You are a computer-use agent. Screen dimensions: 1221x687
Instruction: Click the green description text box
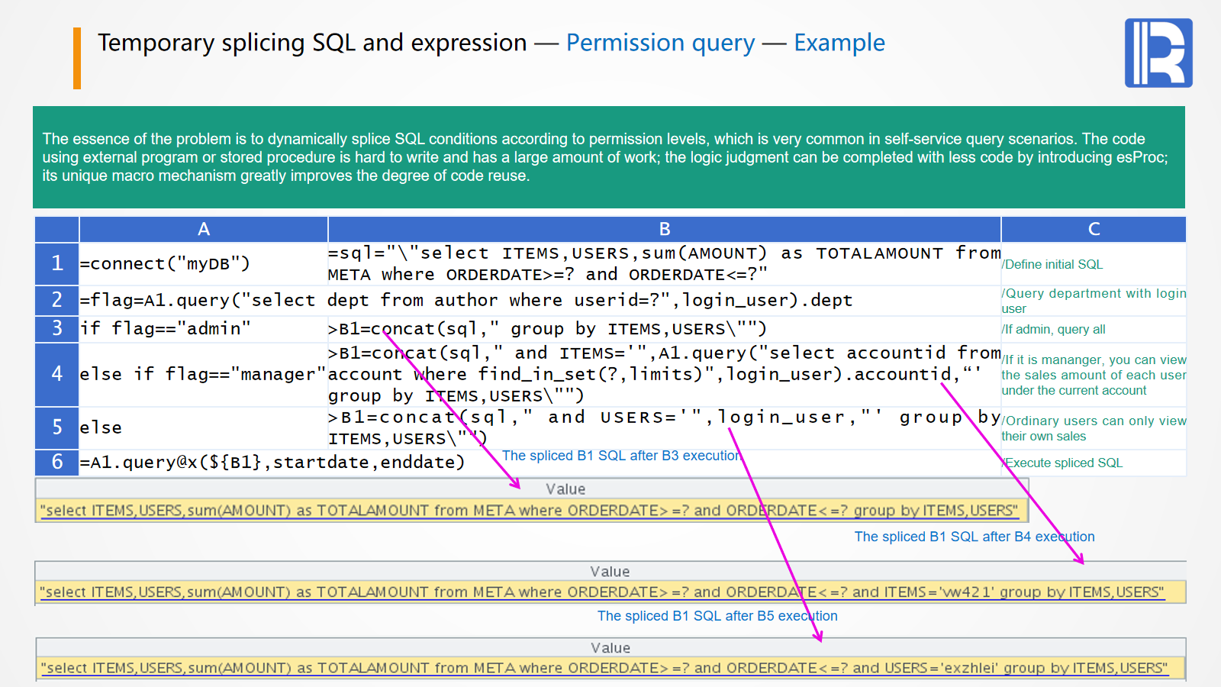(608, 157)
